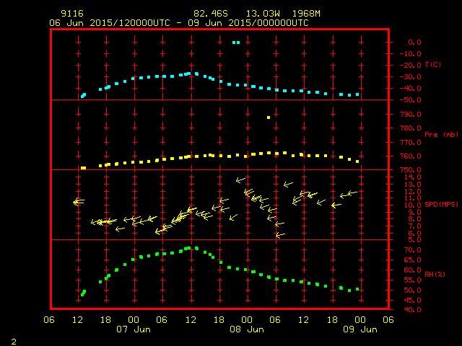Click the "RH(%)" humidity axis title
The image size is (462, 346).
coord(435,274)
